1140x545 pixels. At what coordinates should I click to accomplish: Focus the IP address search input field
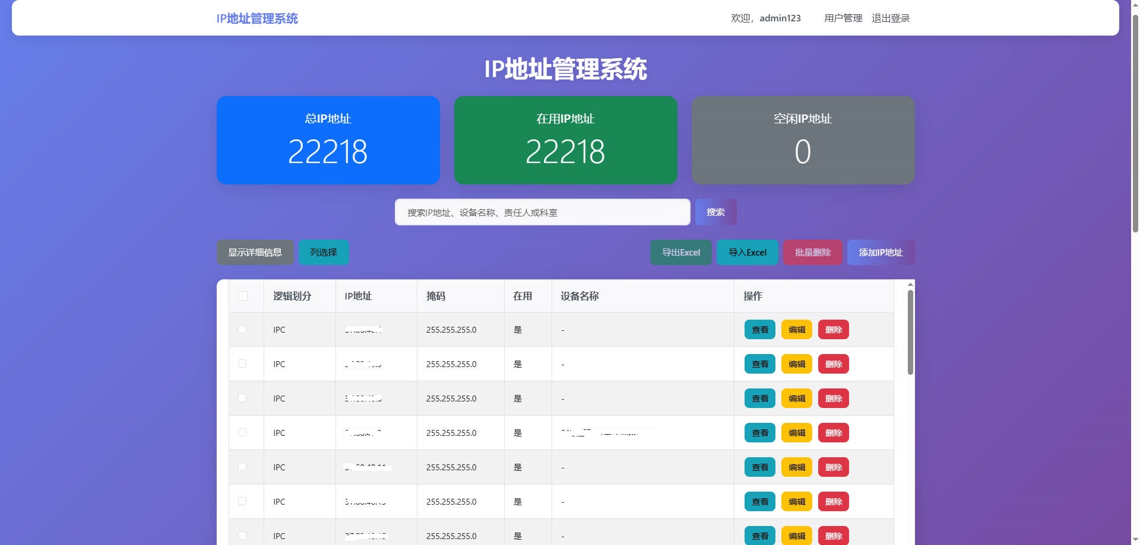[x=542, y=212]
